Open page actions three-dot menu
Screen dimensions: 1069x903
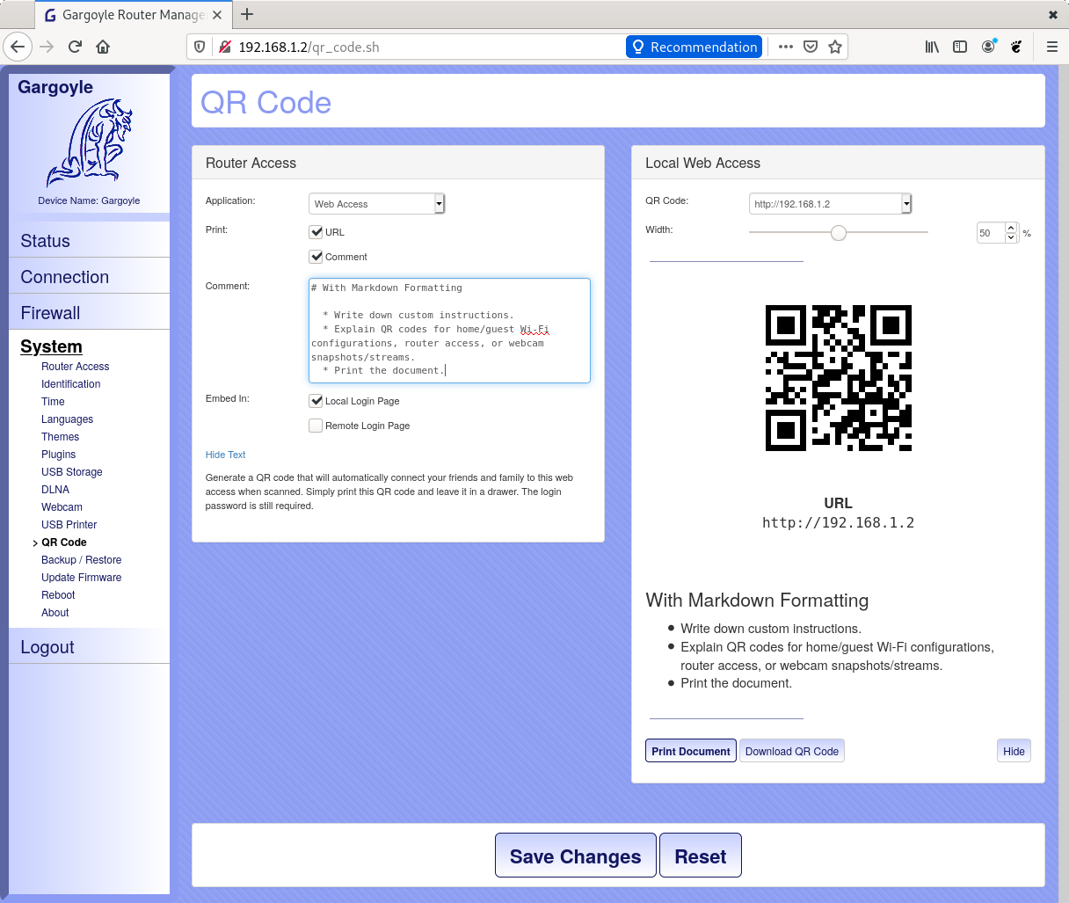(785, 47)
